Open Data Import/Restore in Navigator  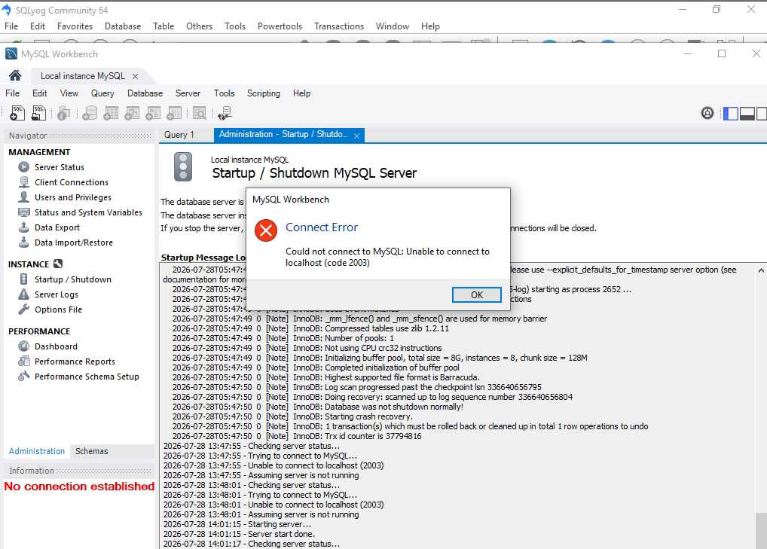73,243
